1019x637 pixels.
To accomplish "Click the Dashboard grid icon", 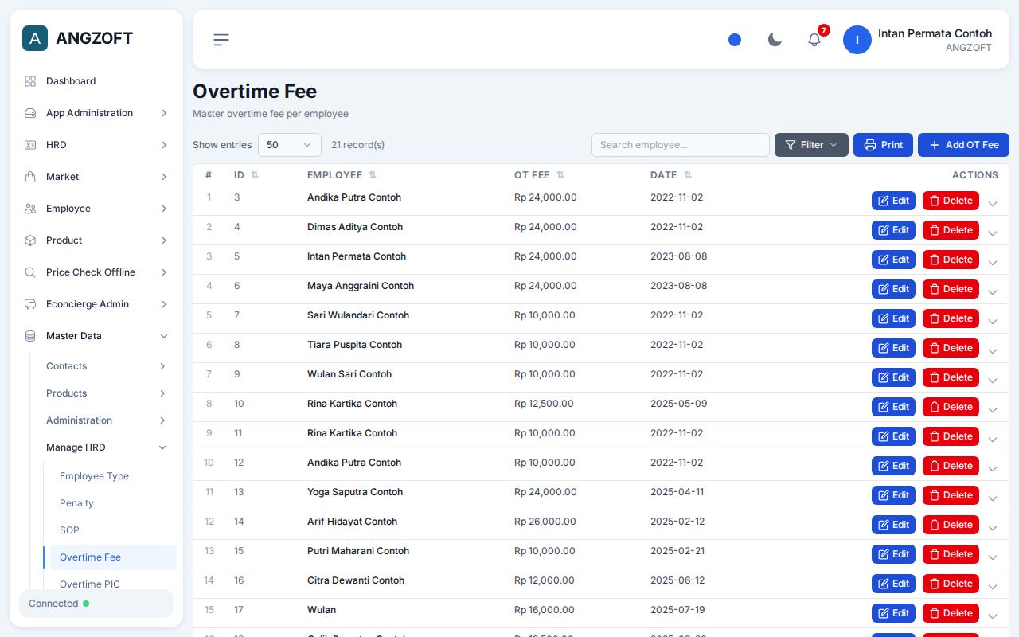I will 30,81.
